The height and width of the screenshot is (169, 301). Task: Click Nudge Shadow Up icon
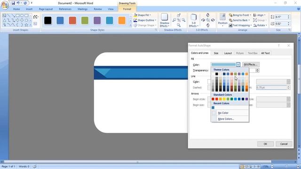coord(179,15)
